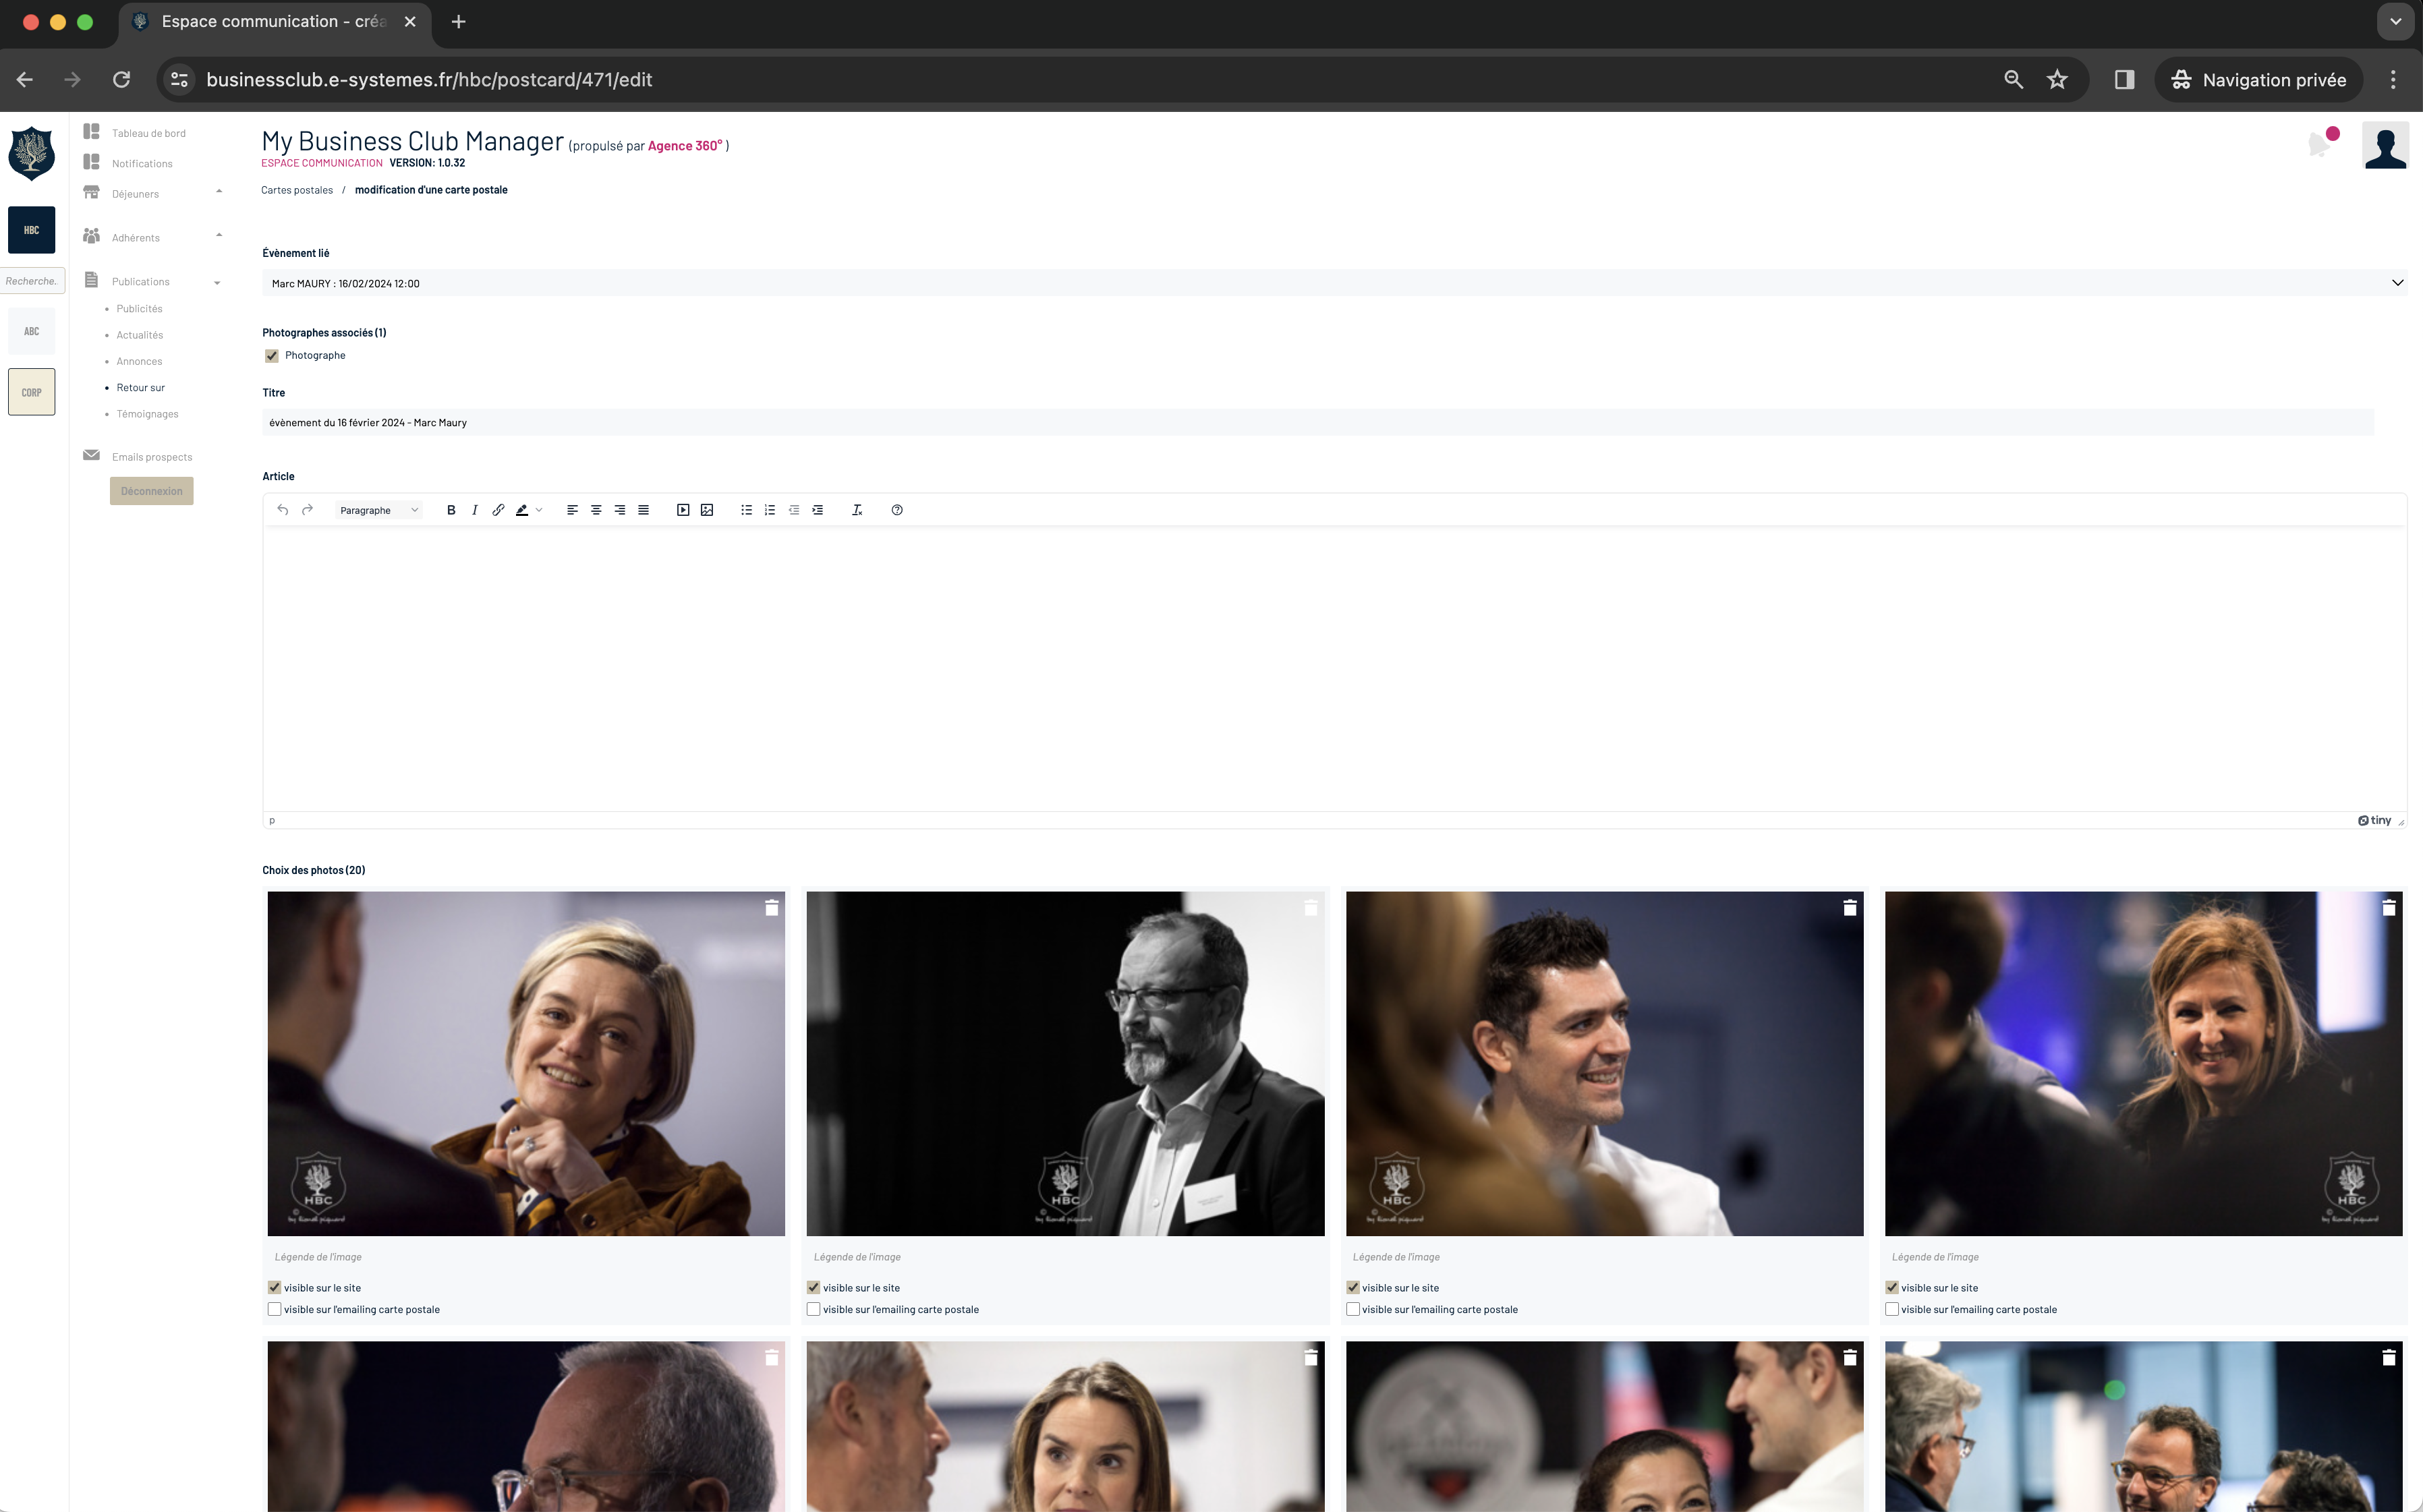Open the editor help icon
The image size is (2423, 1512).
[897, 510]
